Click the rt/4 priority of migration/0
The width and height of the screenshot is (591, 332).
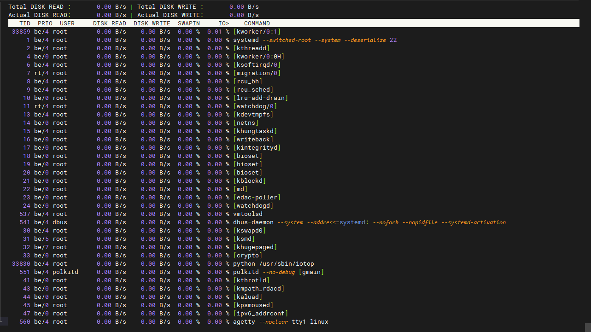(x=41, y=73)
